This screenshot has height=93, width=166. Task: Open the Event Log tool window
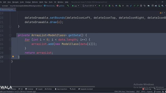click(147, 89)
